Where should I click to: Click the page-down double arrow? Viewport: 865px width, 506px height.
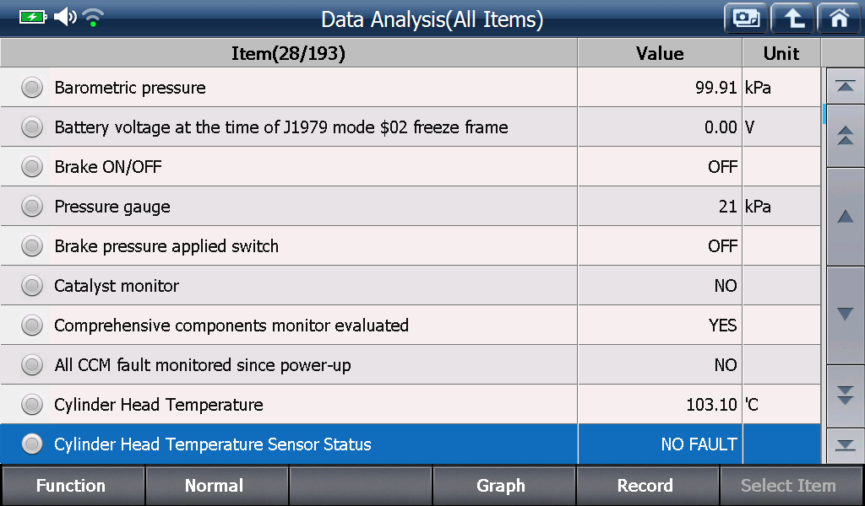pos(845,396)
